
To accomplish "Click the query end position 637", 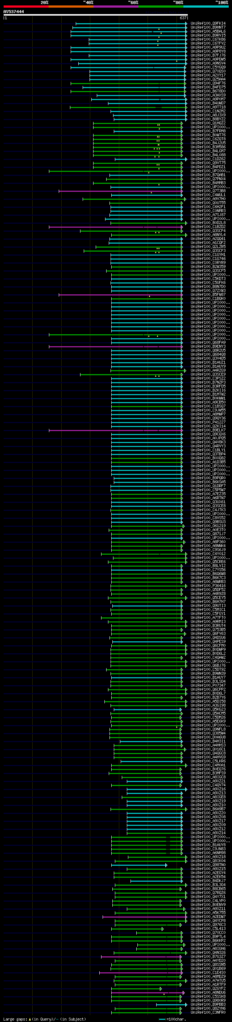I will tap(183, 18).
